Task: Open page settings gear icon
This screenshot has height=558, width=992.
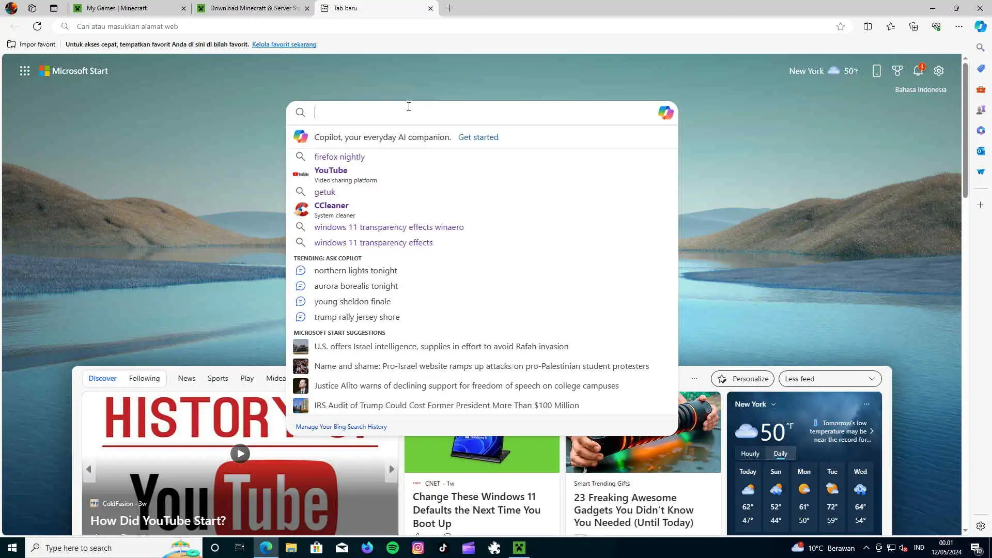Action: pyautogui.click(x=939, y=71)
